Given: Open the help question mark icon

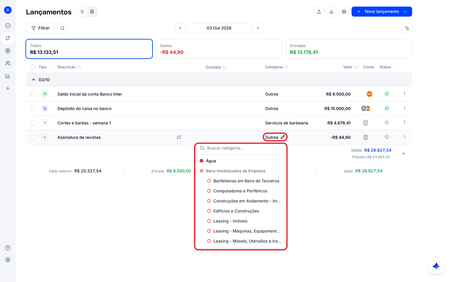Looking at the screenshot, I should pos(8,248).
